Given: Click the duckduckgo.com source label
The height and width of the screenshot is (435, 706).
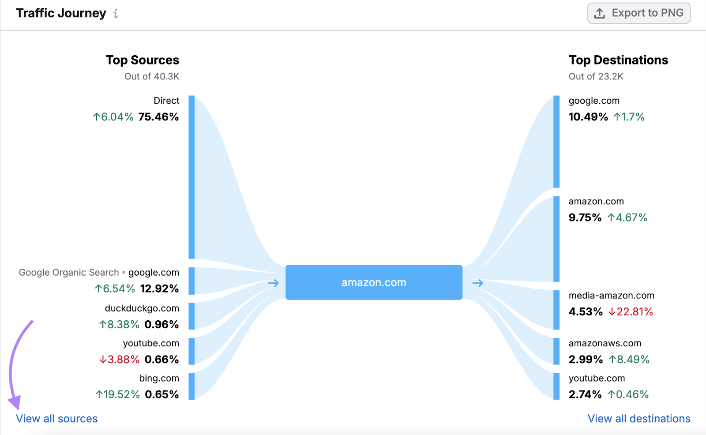Looking at the screenshot, I should 142,308.
